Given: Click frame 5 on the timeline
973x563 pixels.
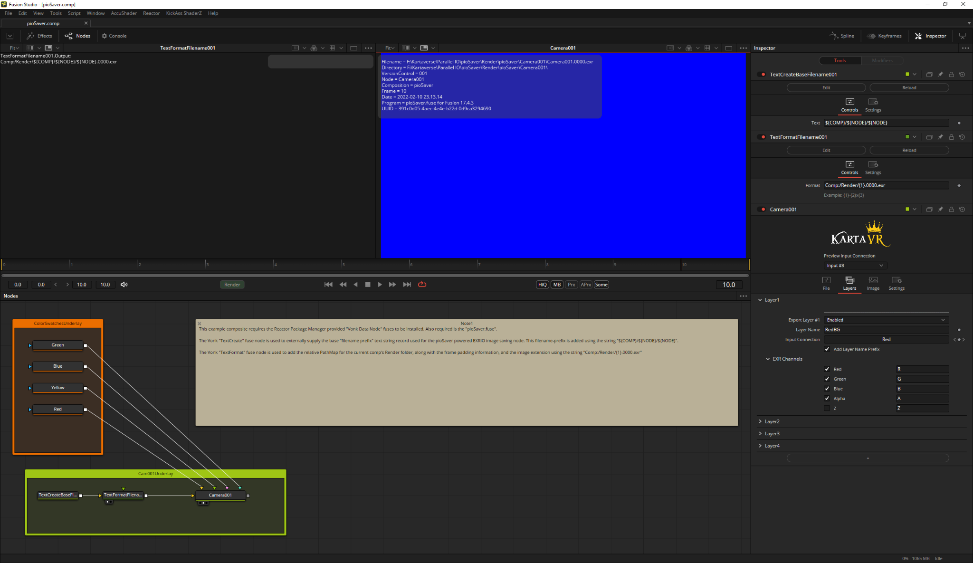Looking at the screenshot, I should click(343, 264).
